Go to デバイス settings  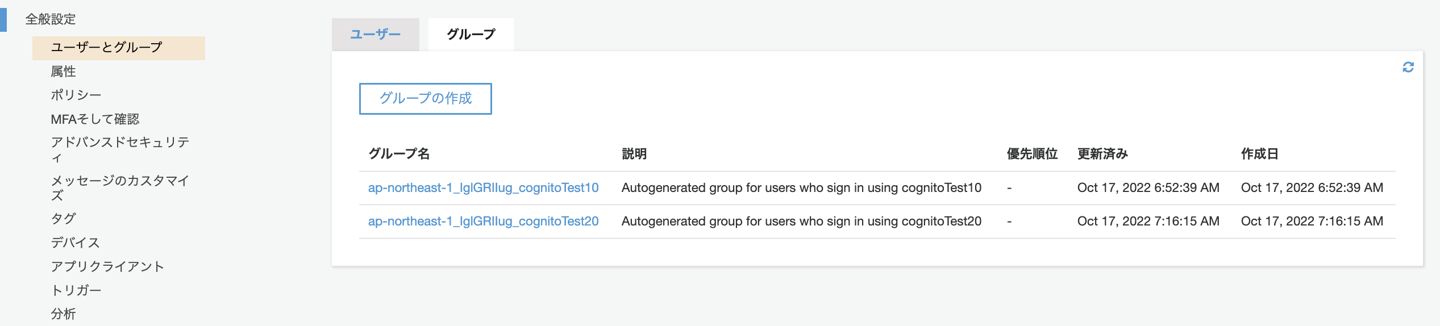(x=75, y=243)
